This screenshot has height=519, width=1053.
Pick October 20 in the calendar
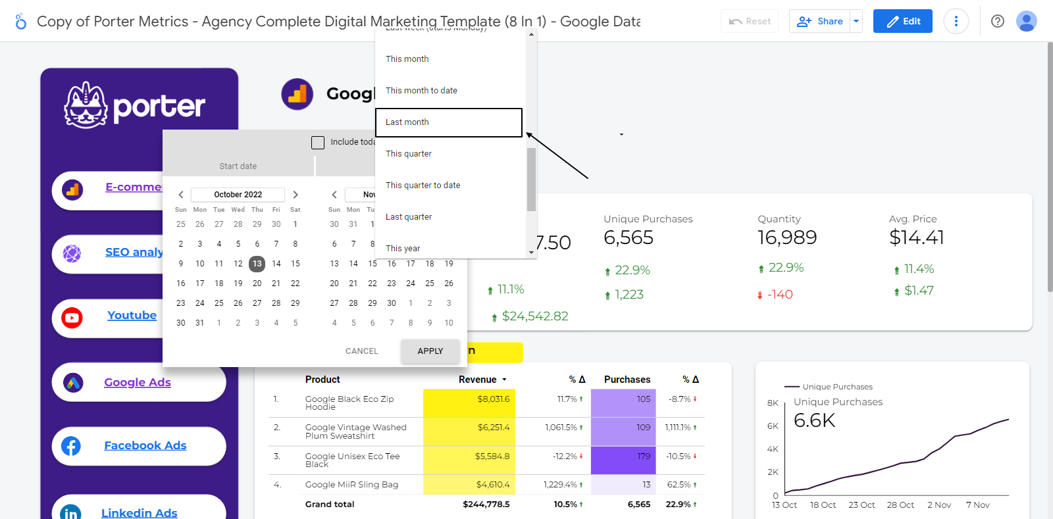pyautogui.click(x=257, y=284)
